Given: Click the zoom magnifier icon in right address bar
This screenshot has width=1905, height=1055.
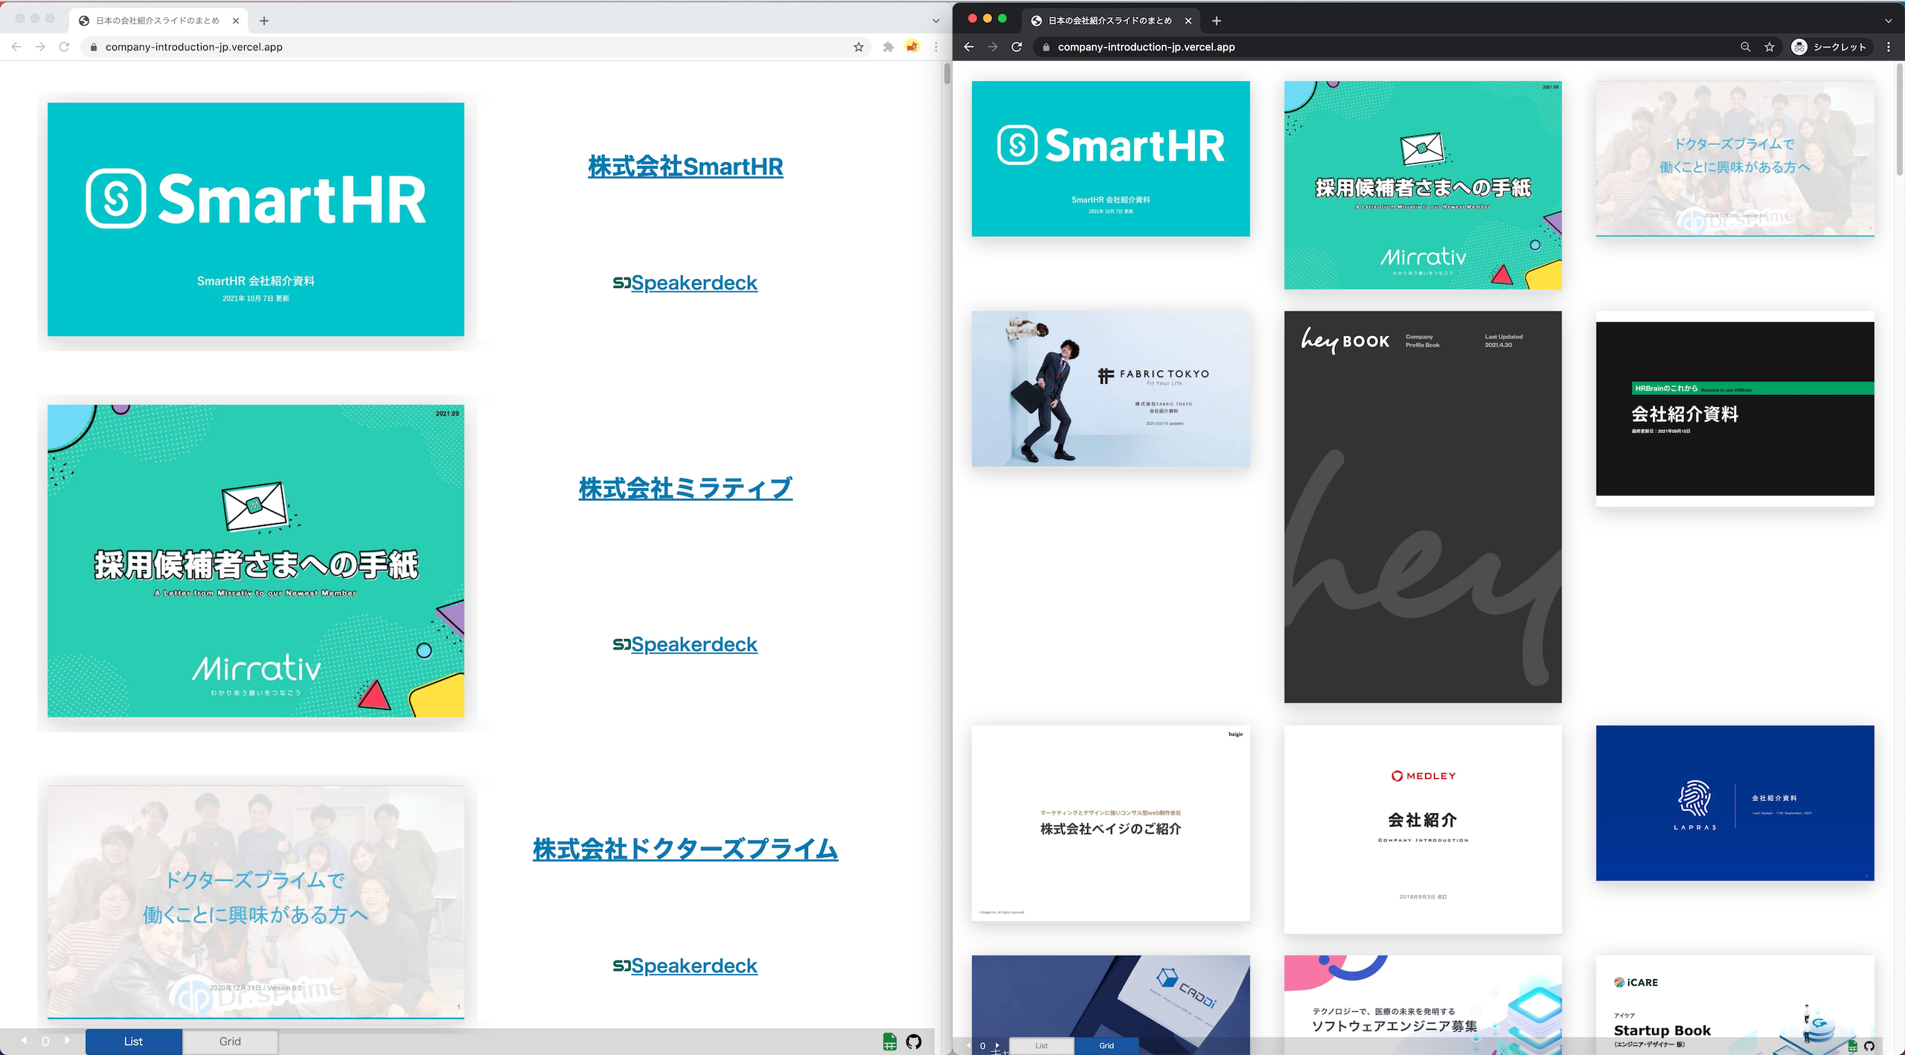Looking at the screenshot, I should [x=1745, y=47].
